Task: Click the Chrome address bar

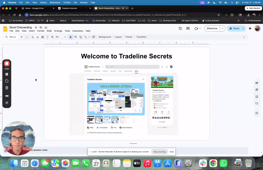Action: click(x=122, y=15)
